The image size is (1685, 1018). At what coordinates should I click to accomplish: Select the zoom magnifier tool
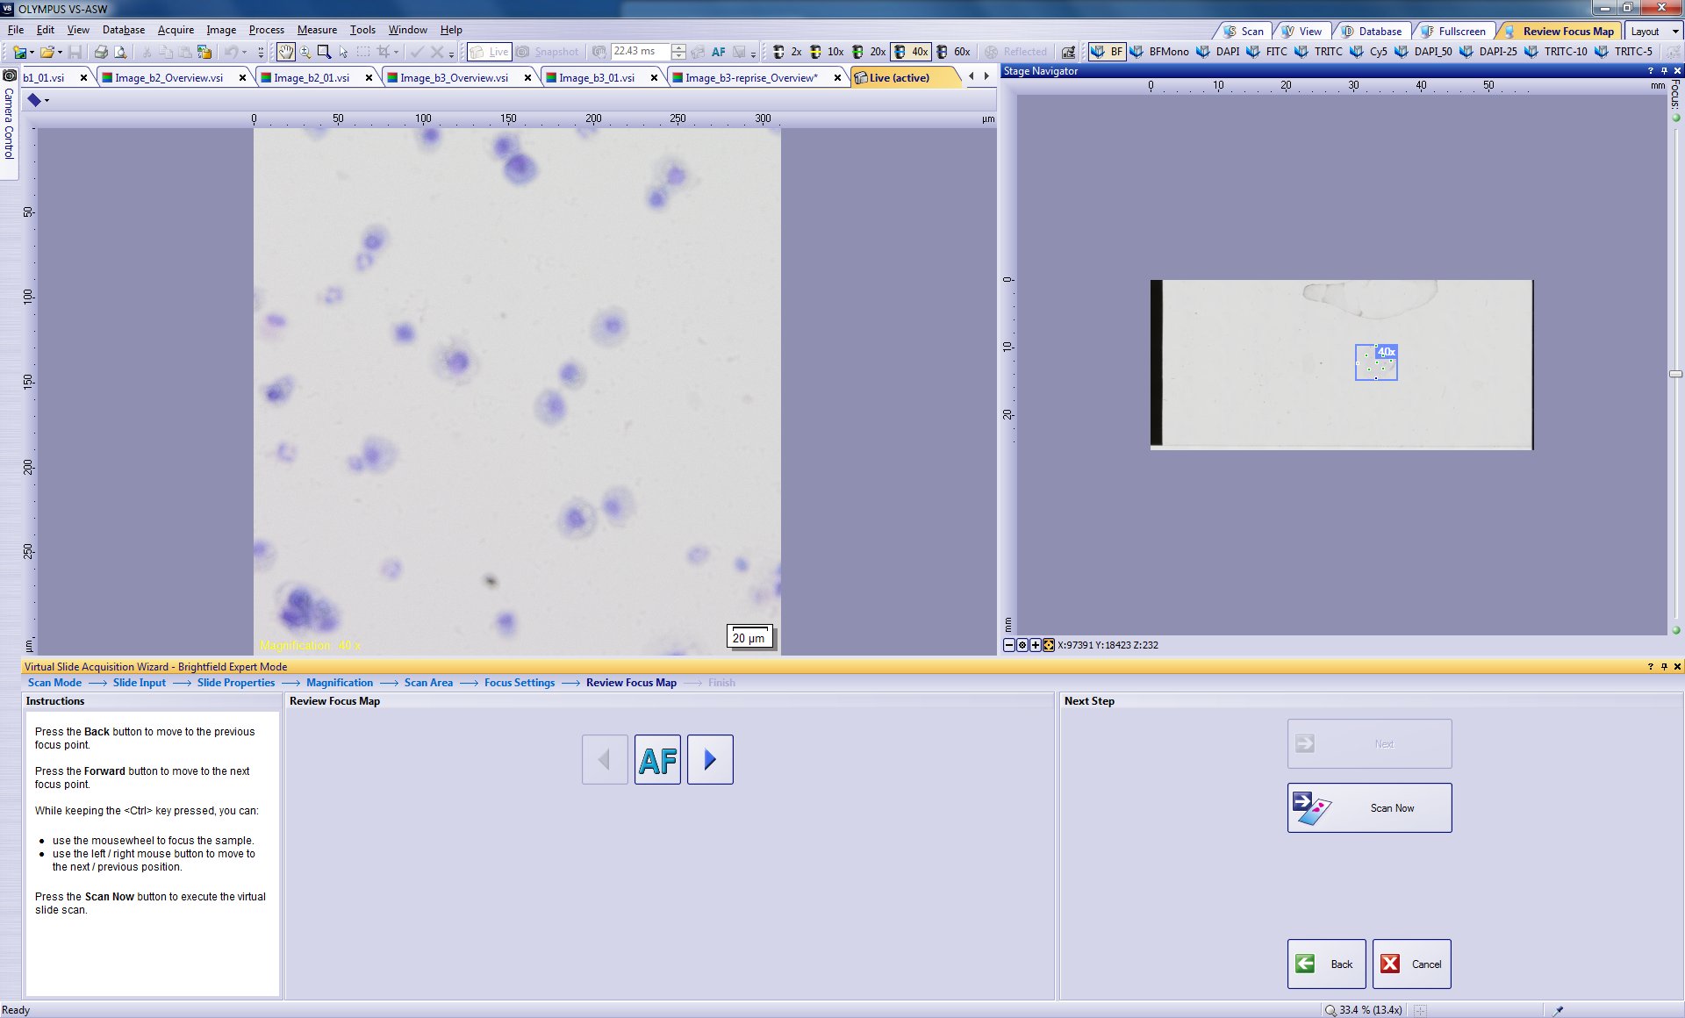click(305, 52)
